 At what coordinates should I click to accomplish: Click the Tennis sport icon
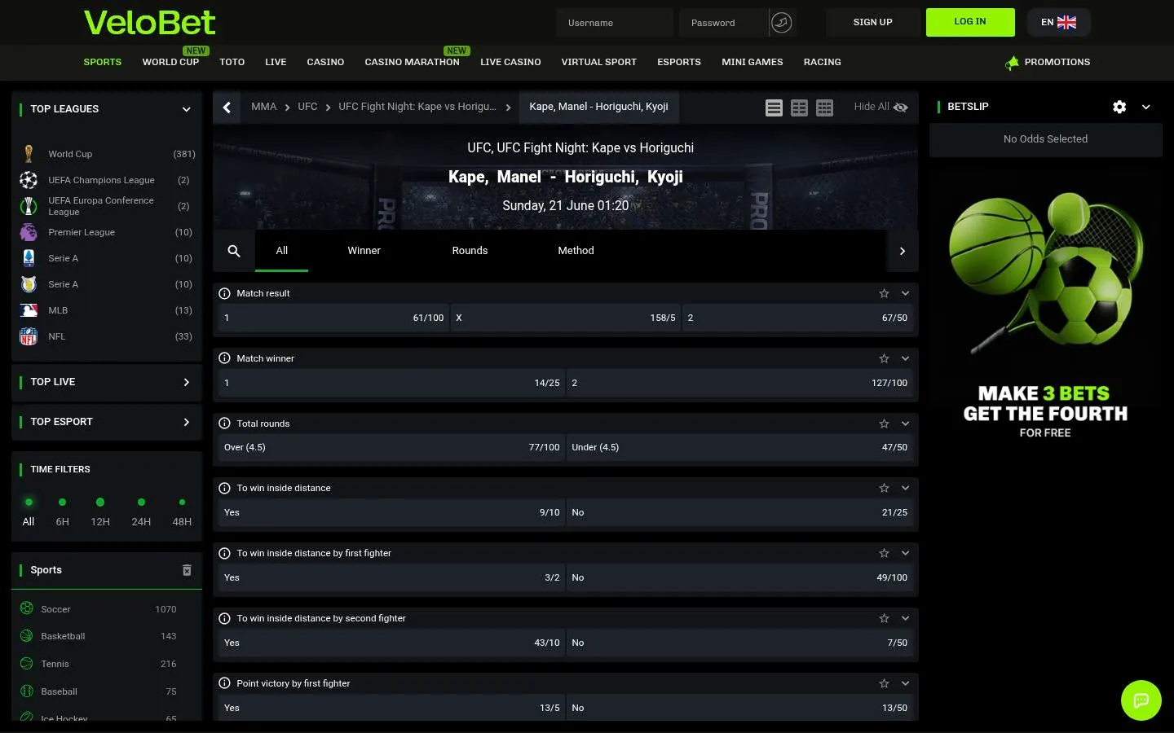point(27,664)
